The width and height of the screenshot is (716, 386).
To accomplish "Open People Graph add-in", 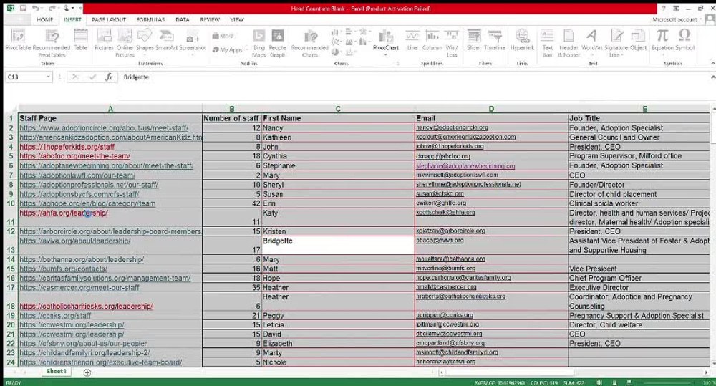I will click(277, 43).
